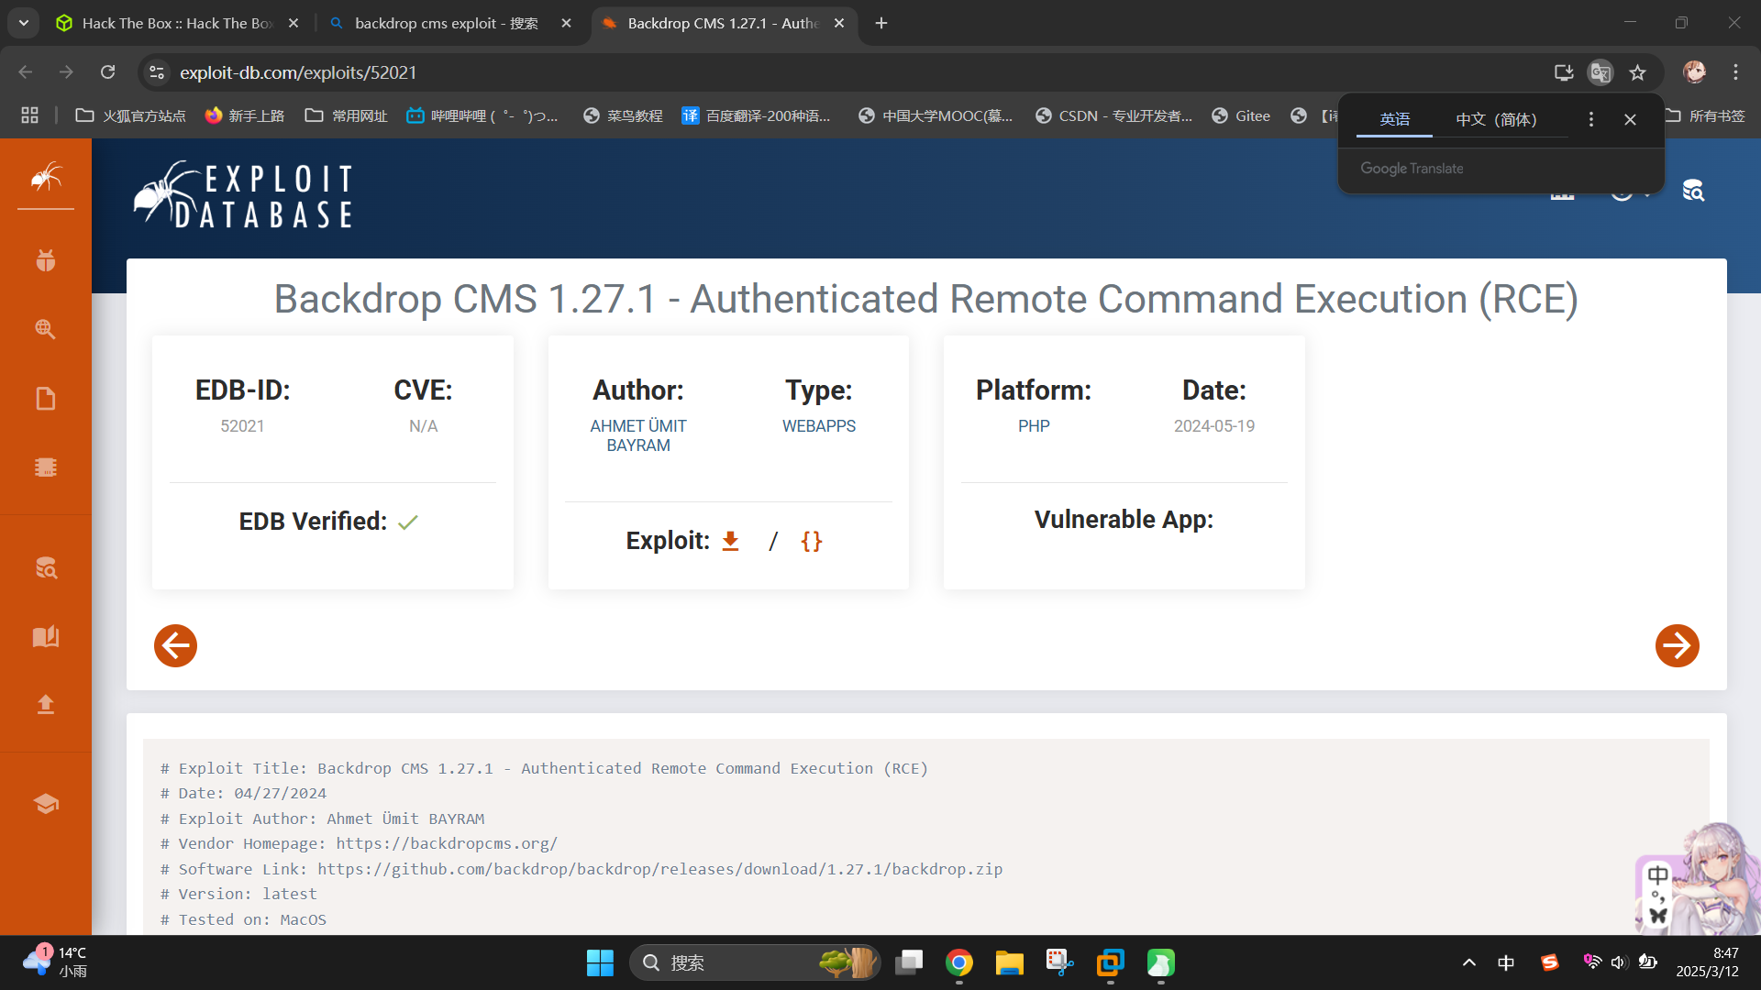Open the Search EDB icon in sidebar
This screenshot has width=1761, height=990.
click(46, 568)
